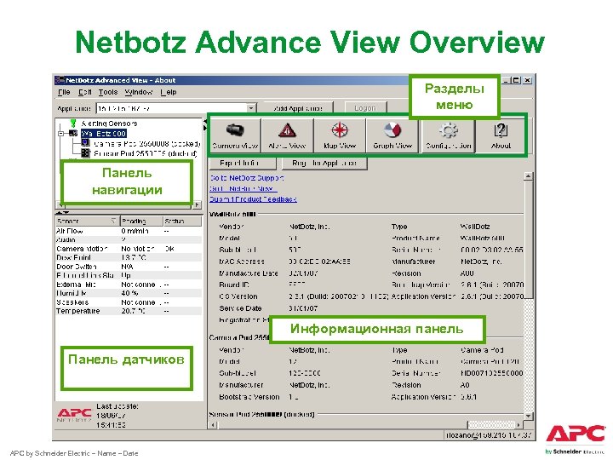Viewport: 613px width, 460px height.
Task: Click the NetBotz title bar icon
Action: click(x=60, y=80)
